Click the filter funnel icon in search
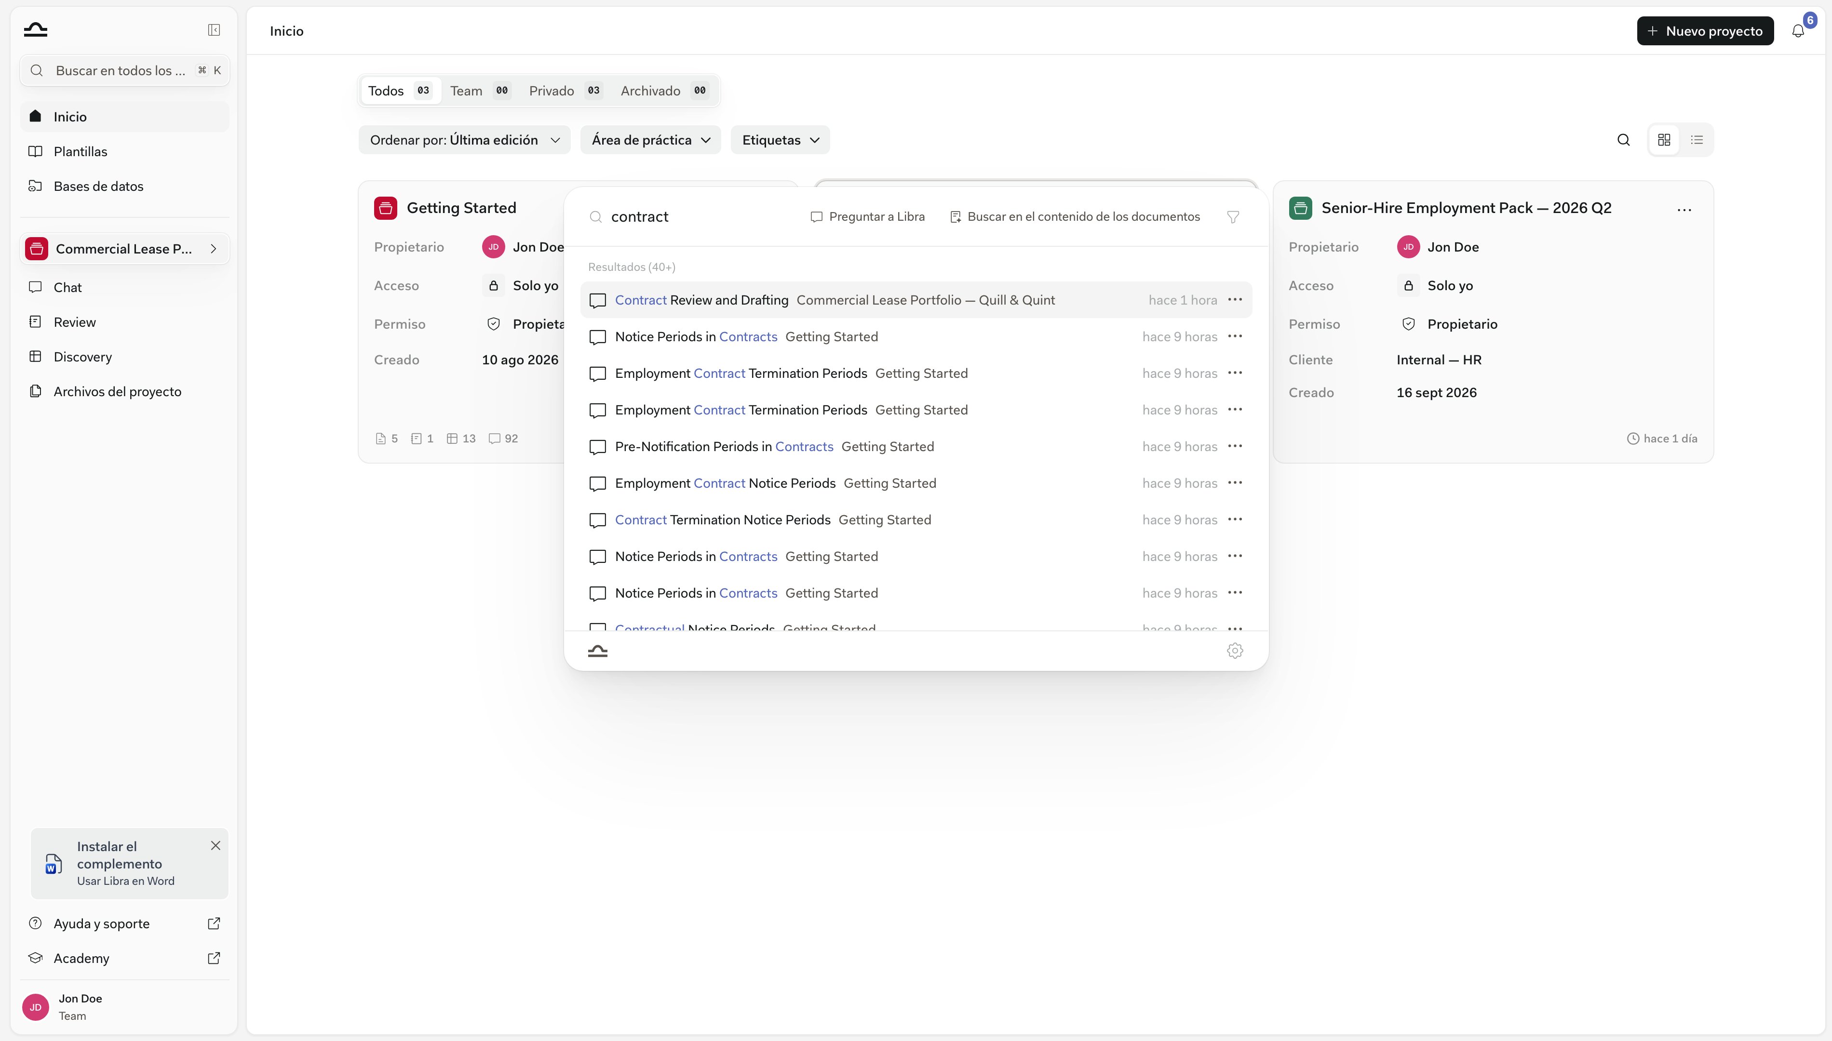The width and height of the screenshot is (1832, 1041). pos(1233,217)
